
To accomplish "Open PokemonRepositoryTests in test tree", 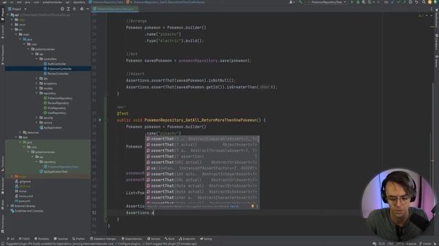I will pyautogui.click(x=61, y=167).
